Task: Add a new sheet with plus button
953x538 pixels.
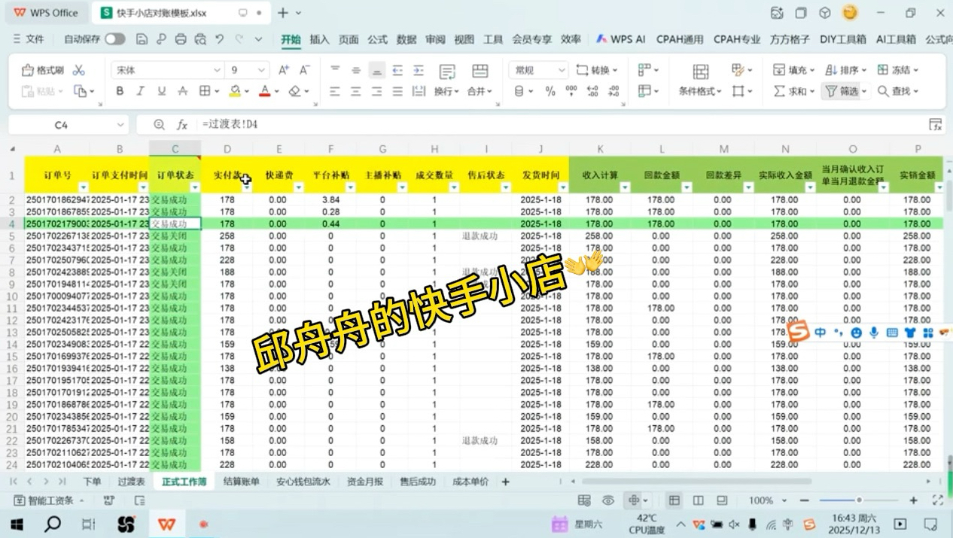Action: pyautogui.click(x=506, y=482)
